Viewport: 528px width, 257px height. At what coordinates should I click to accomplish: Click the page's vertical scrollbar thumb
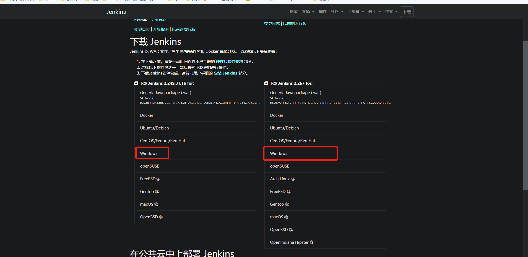point(526,115)
